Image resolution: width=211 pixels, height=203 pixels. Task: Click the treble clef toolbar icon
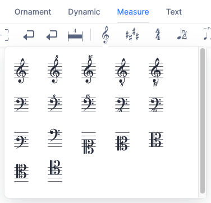coord(105,35)
